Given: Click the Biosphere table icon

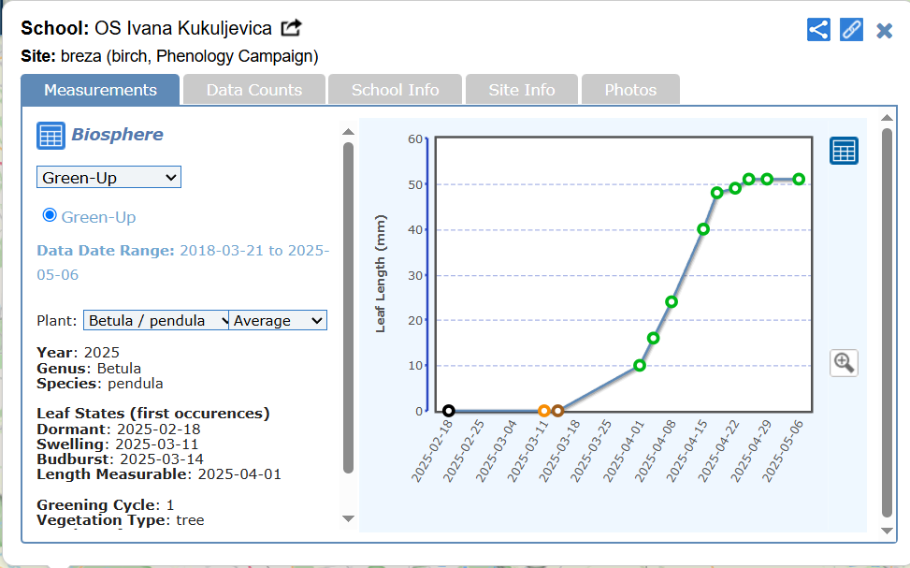Looking at the screenshot, I should point(51,136).
